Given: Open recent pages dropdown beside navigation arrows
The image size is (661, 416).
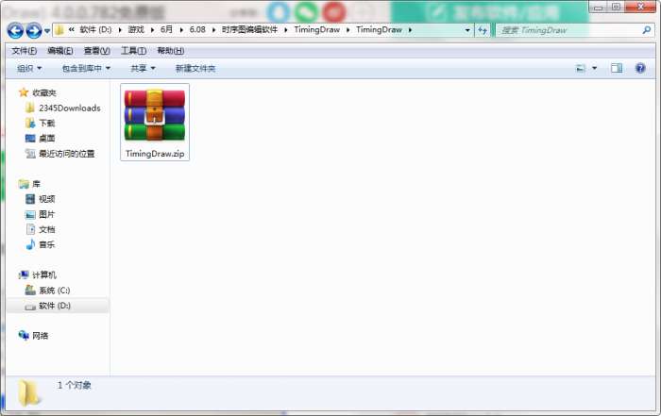Looking at the screenshot, I should pos(47,31).
